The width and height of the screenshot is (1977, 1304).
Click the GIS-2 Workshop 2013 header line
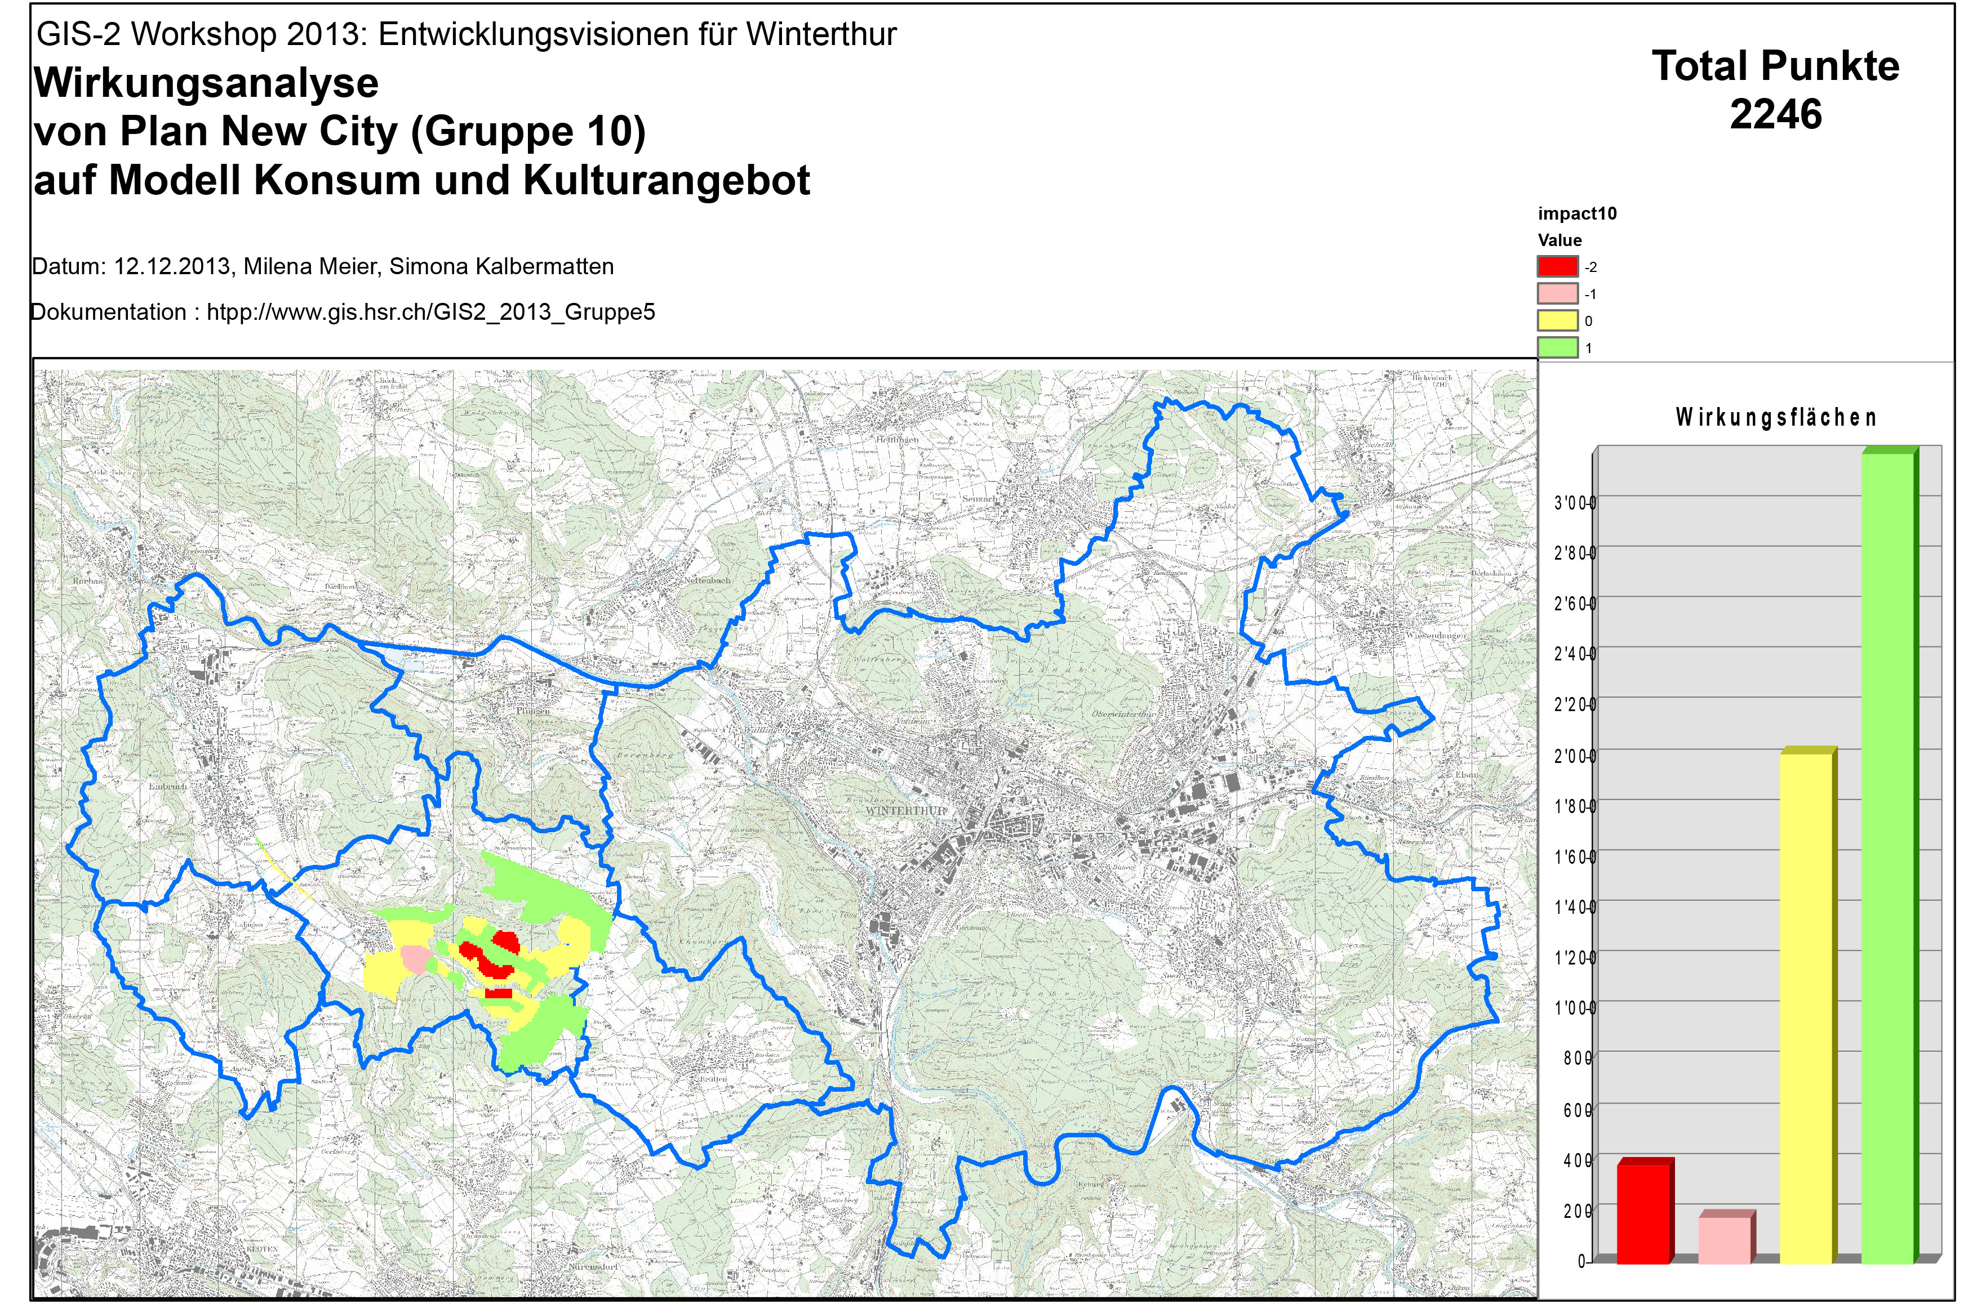(467, 35)
